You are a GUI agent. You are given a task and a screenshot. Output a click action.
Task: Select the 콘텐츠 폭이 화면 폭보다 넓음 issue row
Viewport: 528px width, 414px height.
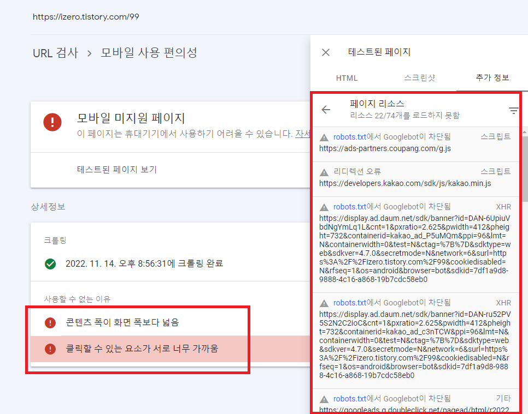(171, 322)
